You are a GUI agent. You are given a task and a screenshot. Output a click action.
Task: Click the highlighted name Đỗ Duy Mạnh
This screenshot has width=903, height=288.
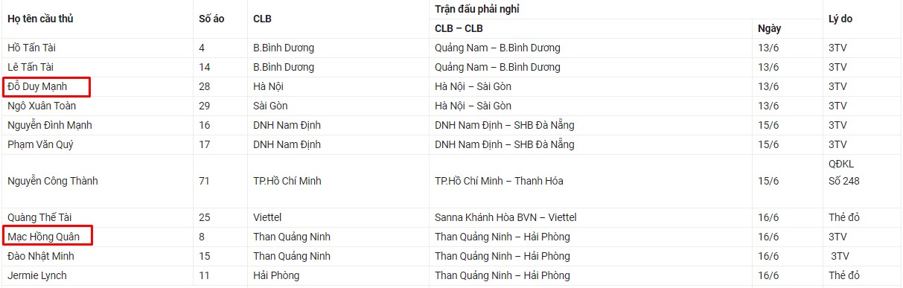click(37, 86)
